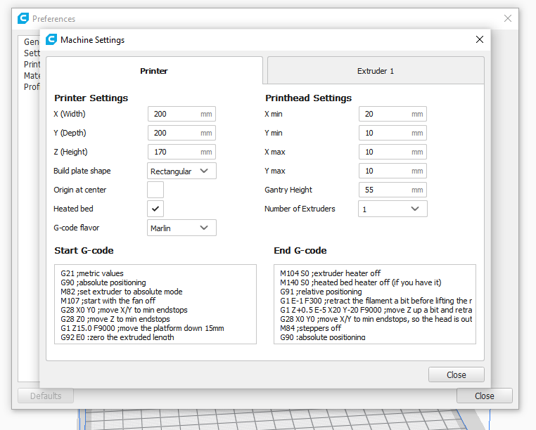Viewport: 536px width, 430px height.
Task: Open the Build plate shape dropdown
Action: click(182, 171)
